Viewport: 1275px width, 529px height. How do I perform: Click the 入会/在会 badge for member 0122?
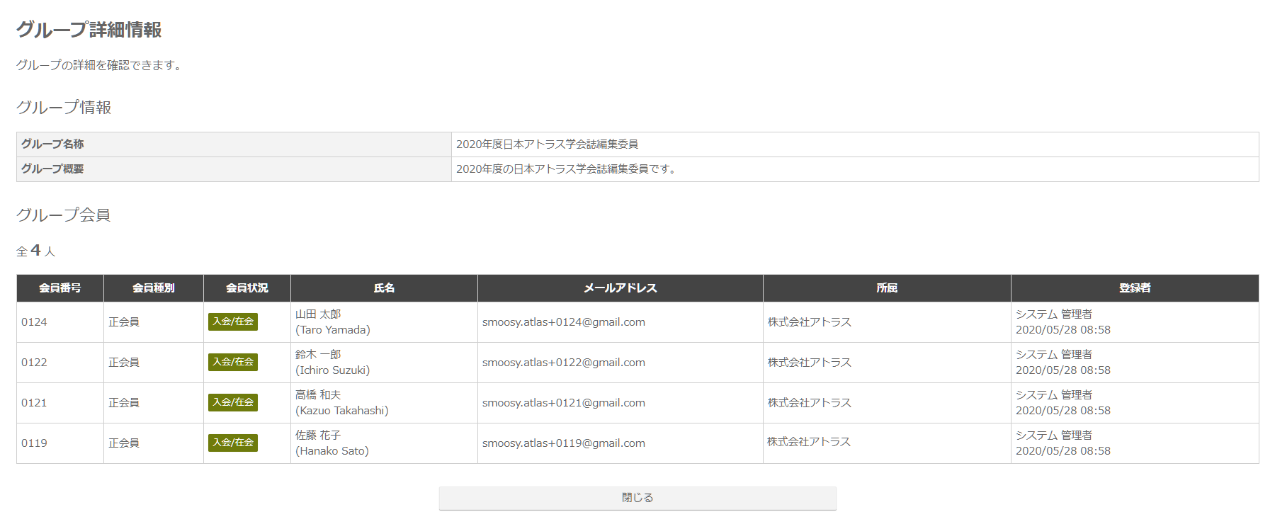[233, 362]
